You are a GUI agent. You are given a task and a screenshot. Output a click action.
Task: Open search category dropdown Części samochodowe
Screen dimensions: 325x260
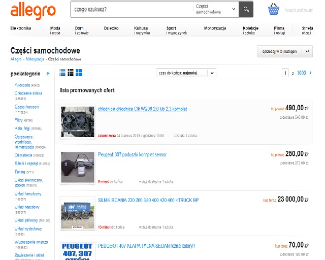coord(216,9)
